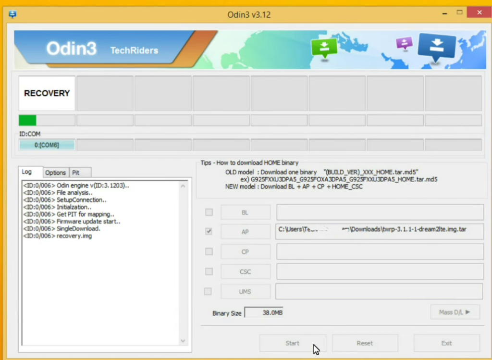
Task: Click the 0:[COM6] port indicator box
Action: (47, 145)
